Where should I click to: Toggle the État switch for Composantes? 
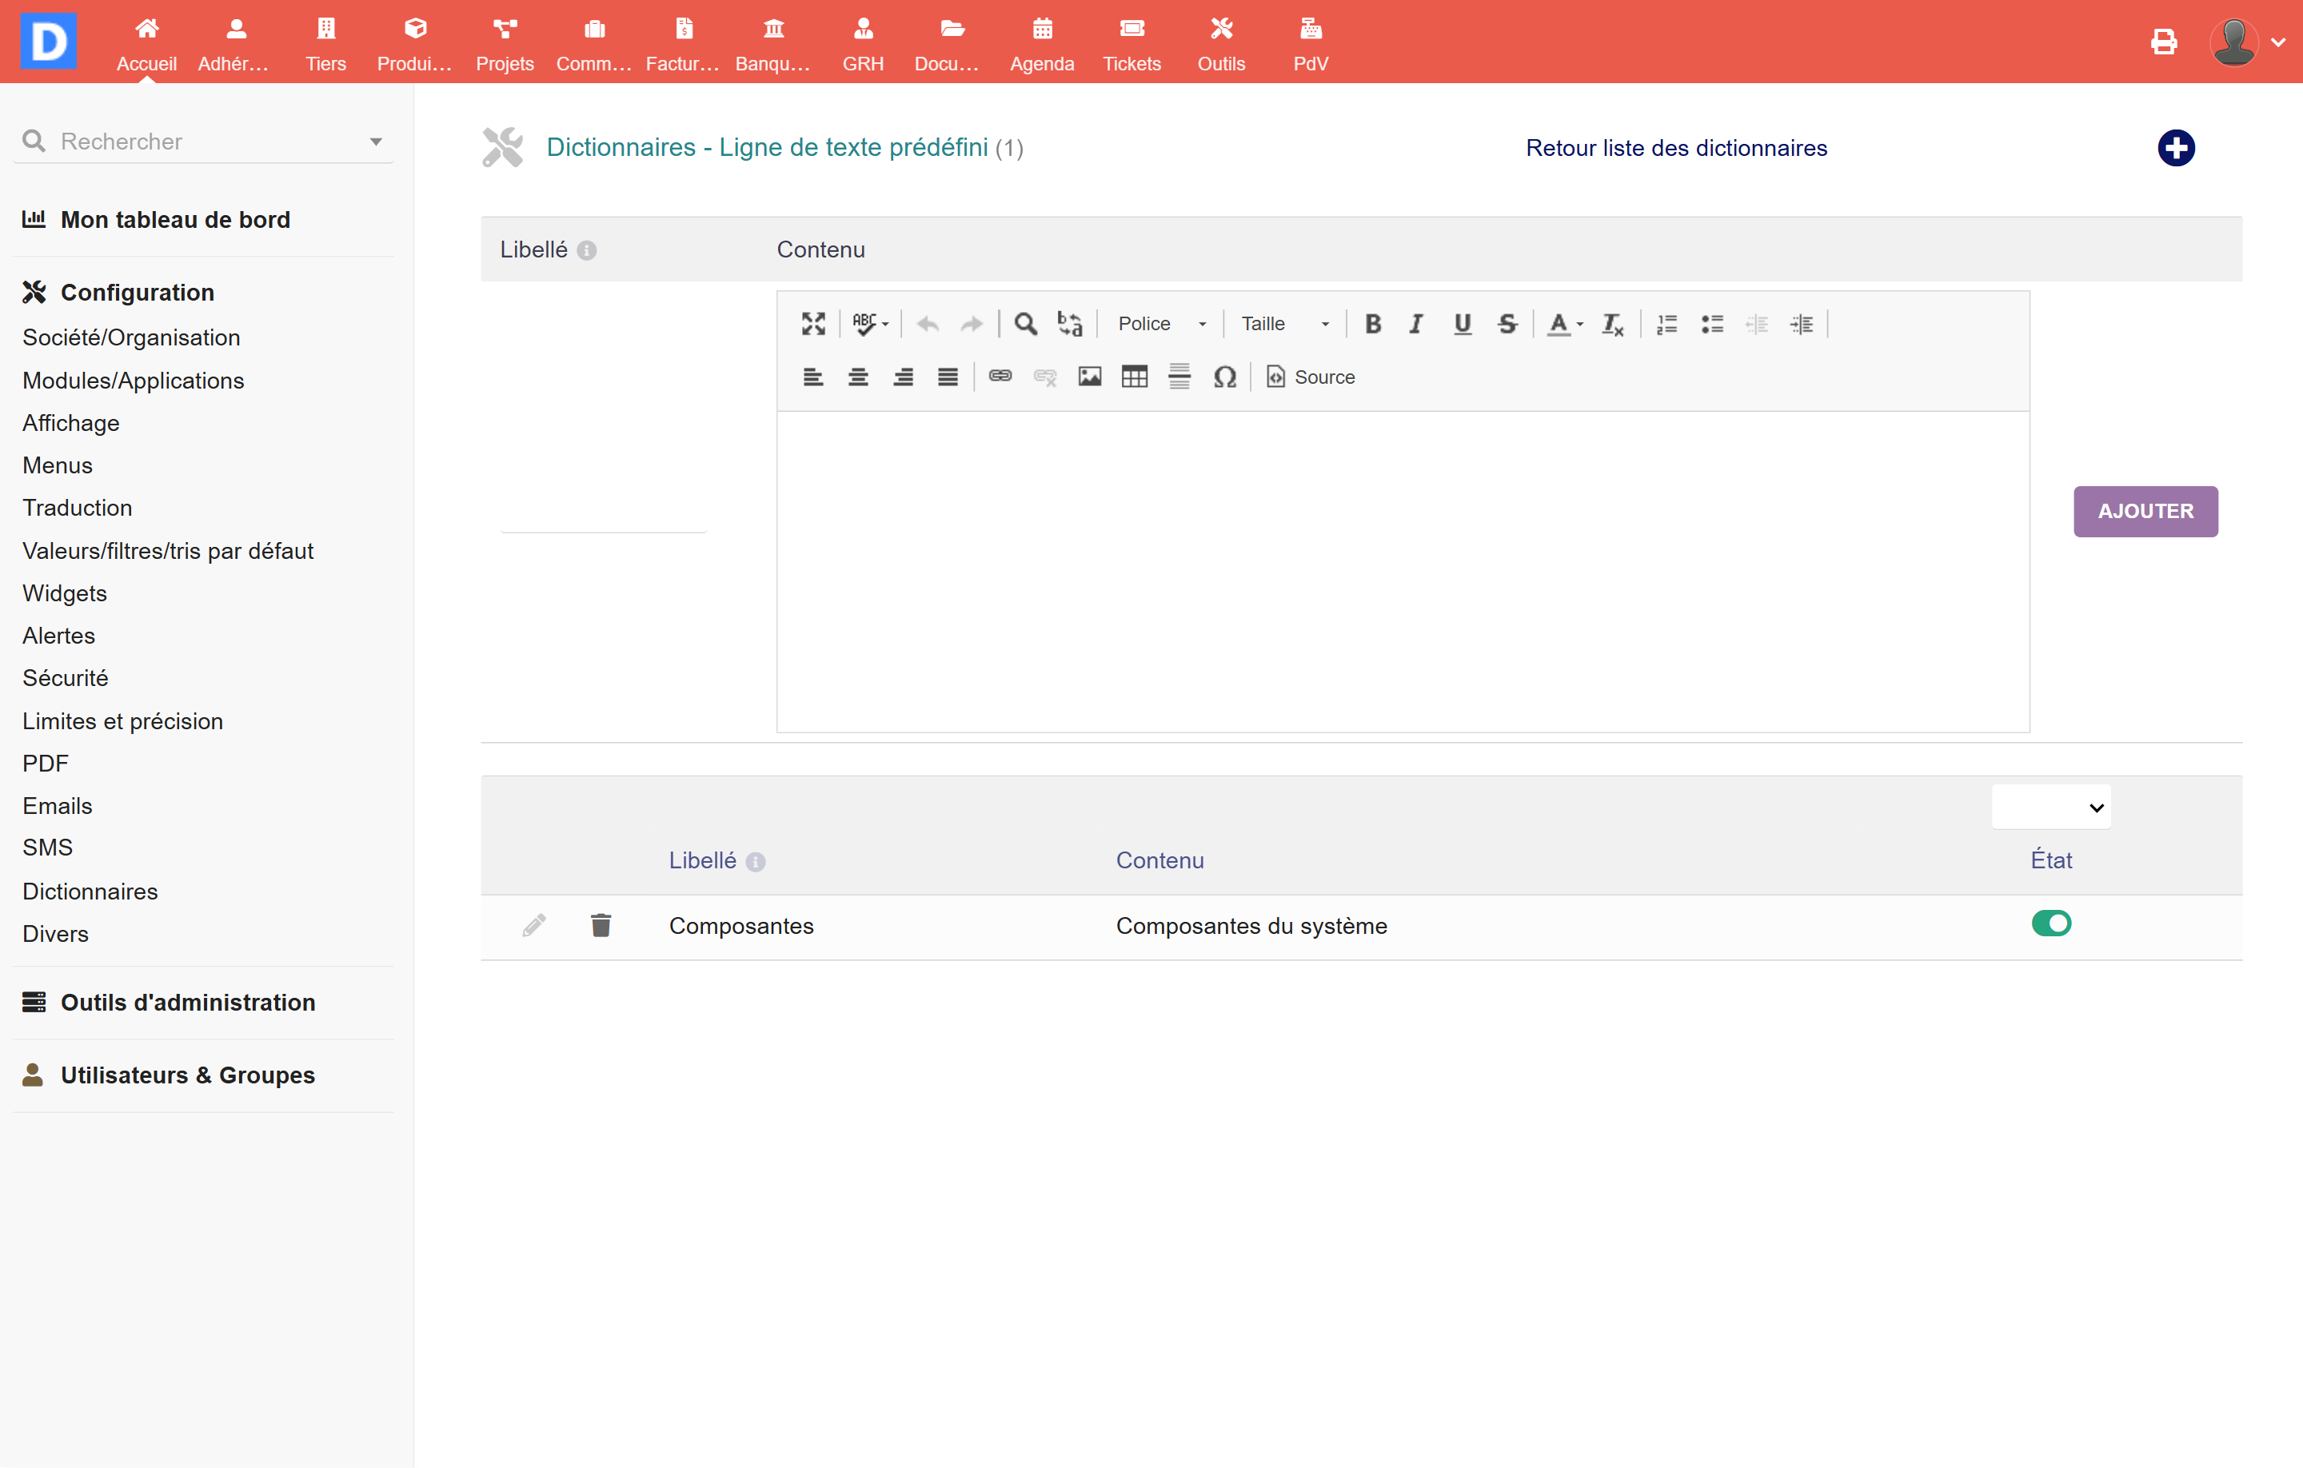2050,923
